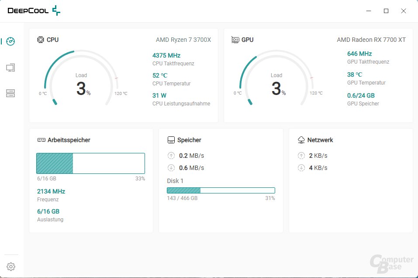This screenshot has height=278, width=418.
Task: Click the storage upload arrow icon
Action: tap(171, 156)
